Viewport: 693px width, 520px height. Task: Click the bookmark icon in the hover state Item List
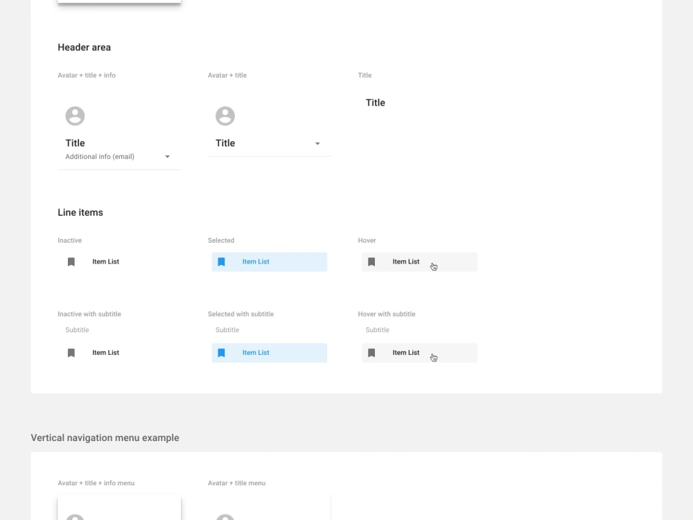[x=371, y=261]
